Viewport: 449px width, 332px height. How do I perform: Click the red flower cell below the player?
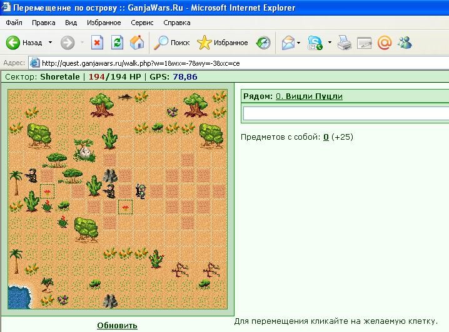125,207
